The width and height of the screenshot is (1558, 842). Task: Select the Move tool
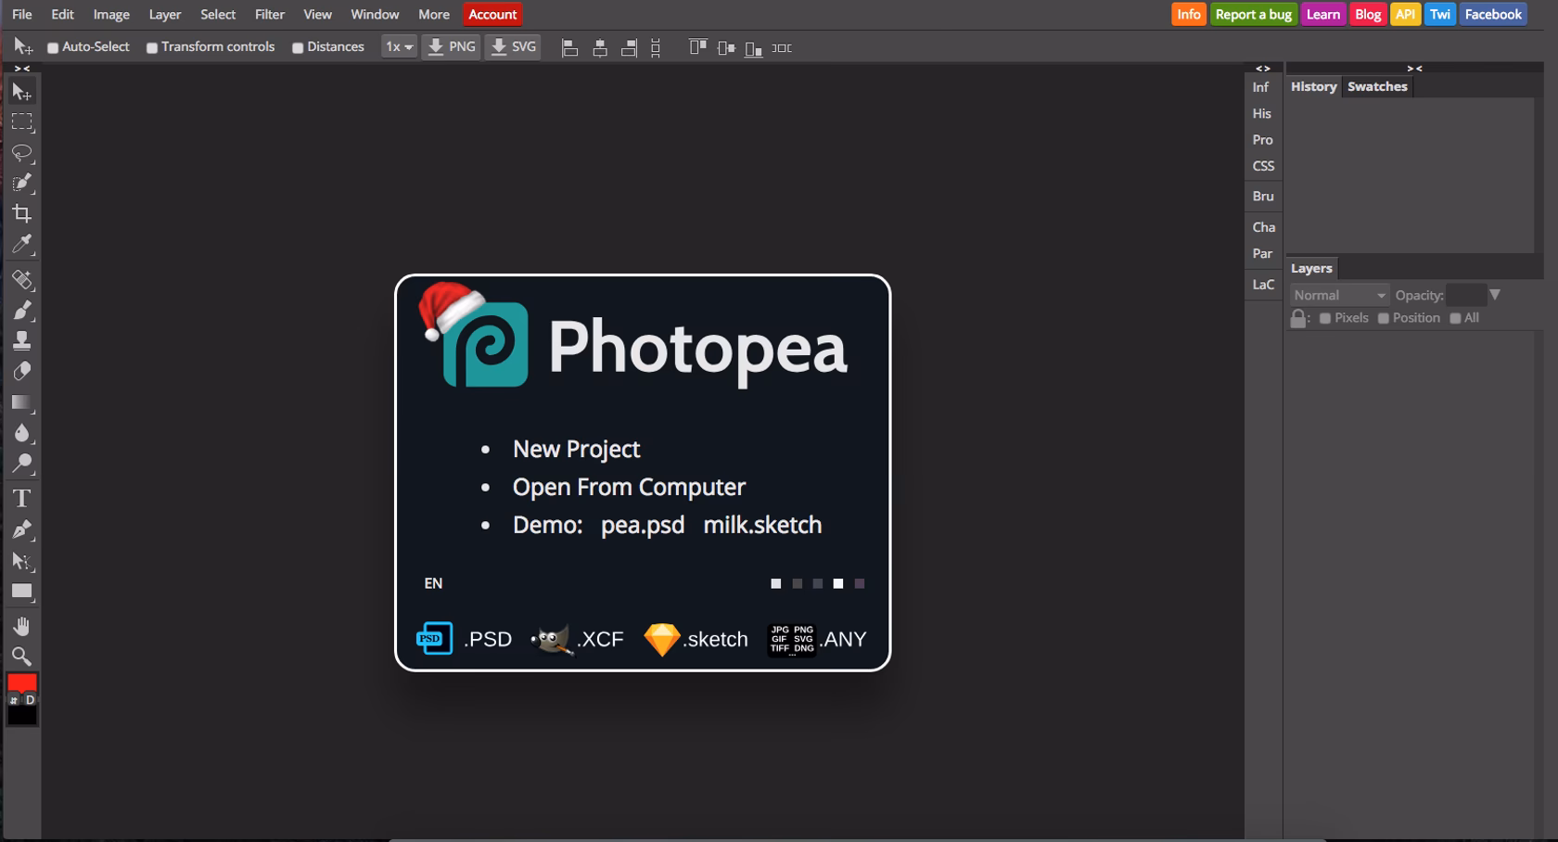pyautogui.click(x=22, y=91)
